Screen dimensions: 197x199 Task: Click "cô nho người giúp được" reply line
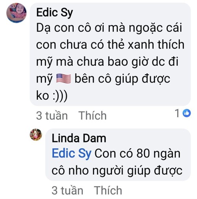click(117, 171)
